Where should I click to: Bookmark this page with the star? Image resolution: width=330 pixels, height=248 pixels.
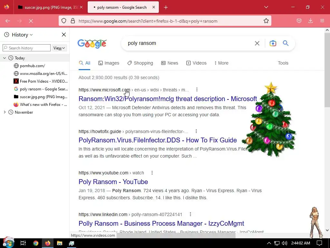[266, 21]
